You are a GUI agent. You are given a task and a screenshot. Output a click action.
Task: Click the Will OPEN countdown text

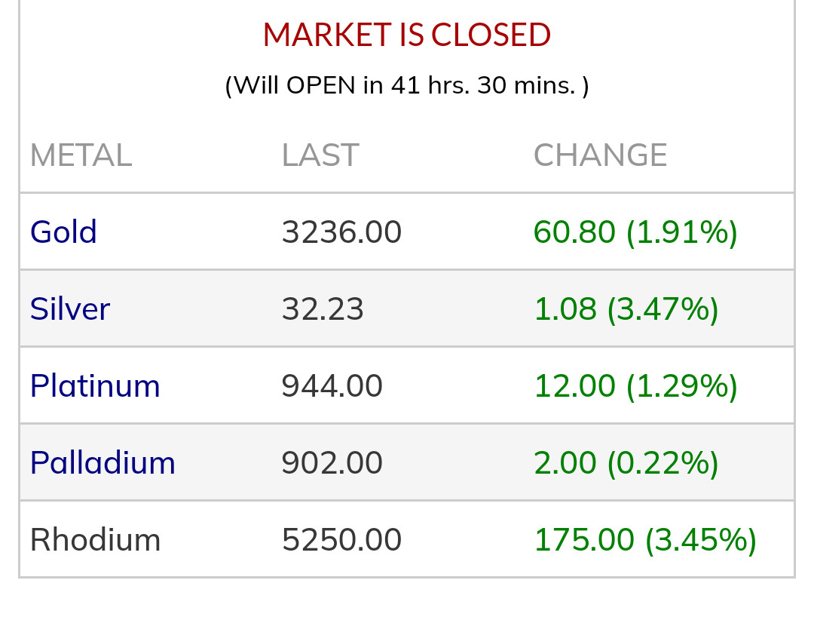(x=407, y=85)
